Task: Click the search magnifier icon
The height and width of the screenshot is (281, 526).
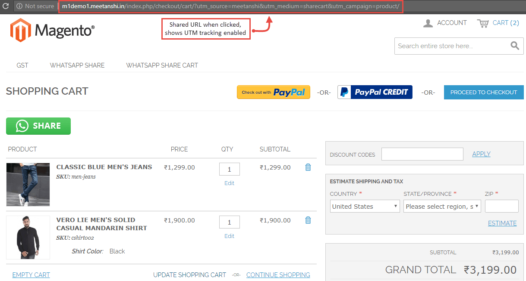Action: 515,46
